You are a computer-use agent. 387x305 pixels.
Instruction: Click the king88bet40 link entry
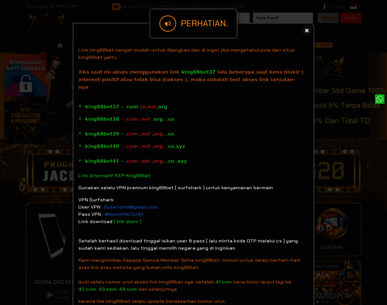135,146
